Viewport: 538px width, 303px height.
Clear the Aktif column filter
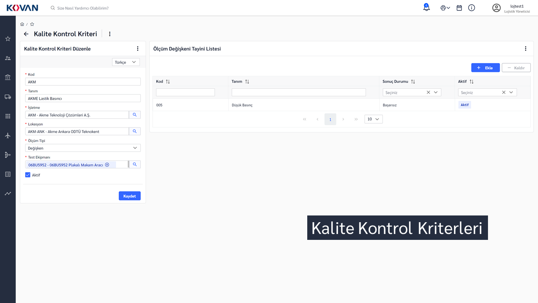pos(504,92)
